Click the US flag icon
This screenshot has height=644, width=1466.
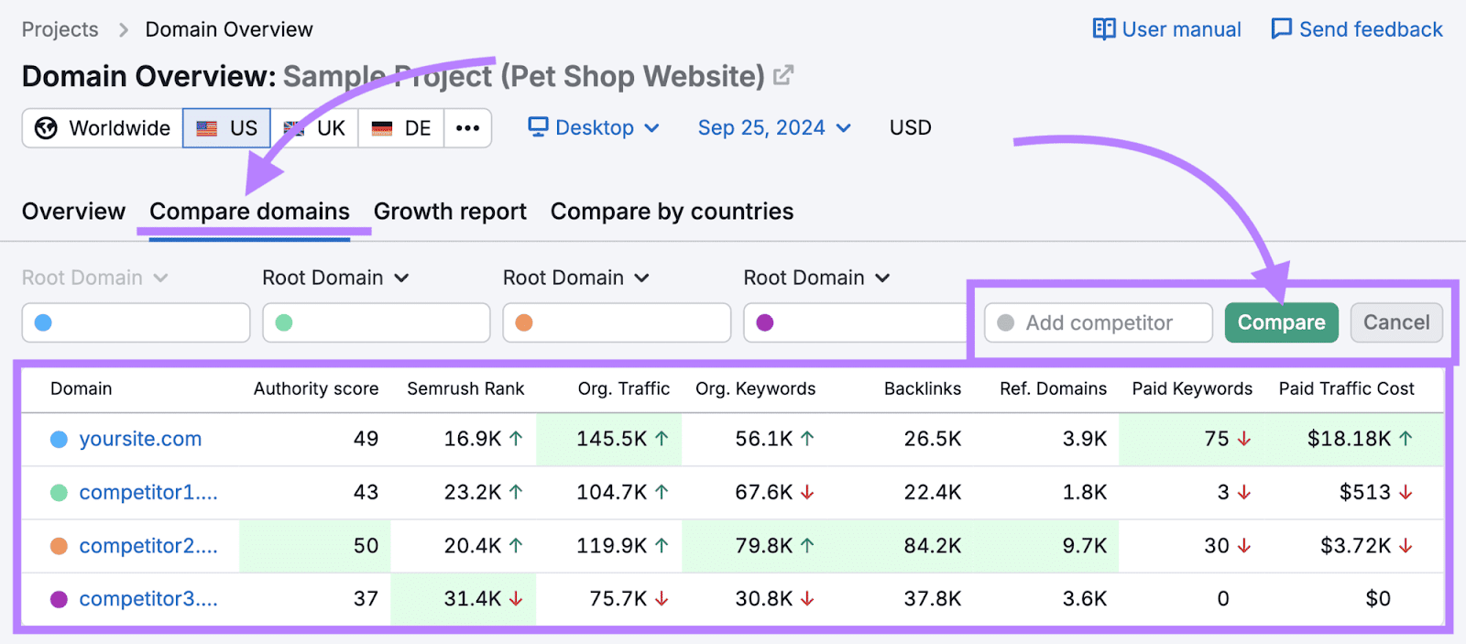pyautogui.click(x=208, y=128)
